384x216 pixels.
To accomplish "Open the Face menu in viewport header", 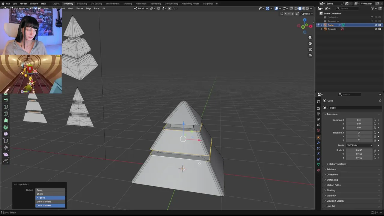I will coord(96,8).
